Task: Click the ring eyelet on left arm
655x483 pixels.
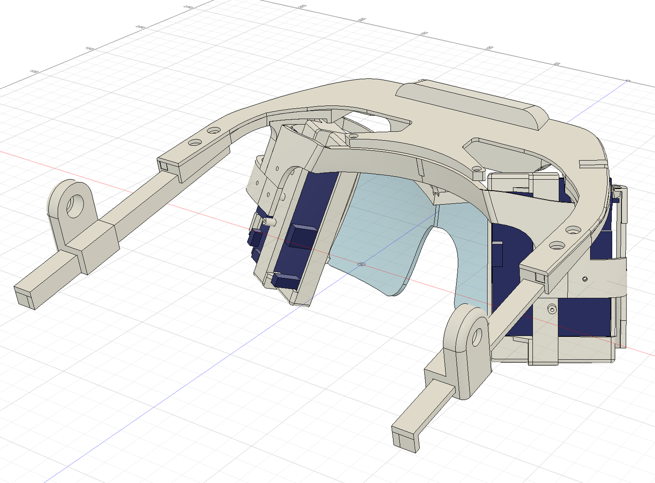Action: click(x=75, y=205)
